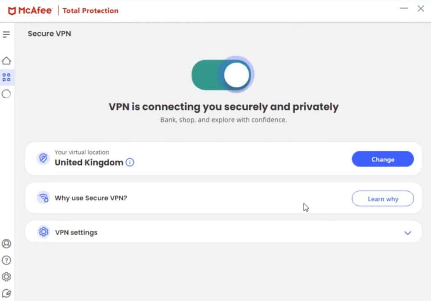This screenshot has height=301, width=431.
Task: Click the Secure VPN wifi shield icon
Action: tap(43, 198)
